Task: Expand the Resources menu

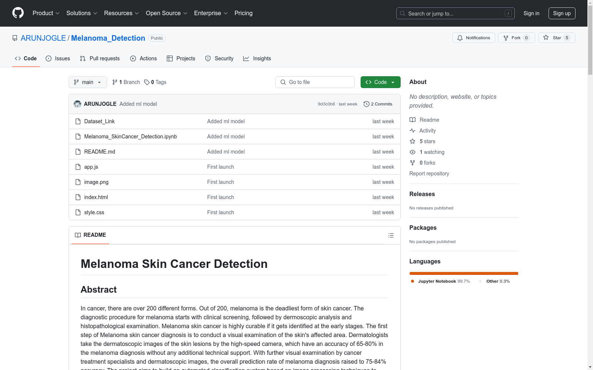Action: 122,13
